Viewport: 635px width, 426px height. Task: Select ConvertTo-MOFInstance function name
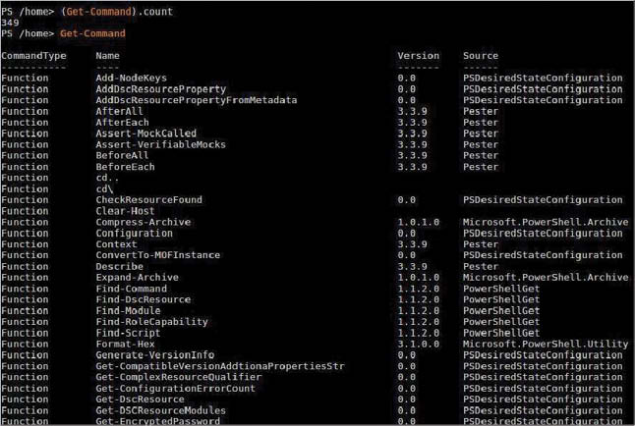click(157, 255)
